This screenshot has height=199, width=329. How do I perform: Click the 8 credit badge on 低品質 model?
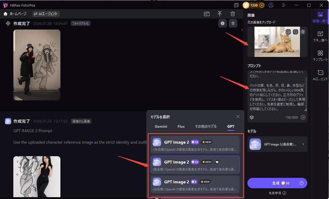click(194, 182)
